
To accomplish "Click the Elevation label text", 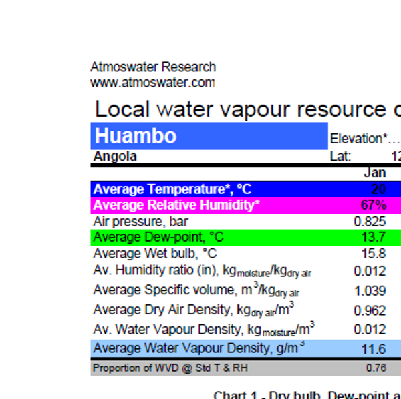I will pyautogui.click(x=359, y=139).
